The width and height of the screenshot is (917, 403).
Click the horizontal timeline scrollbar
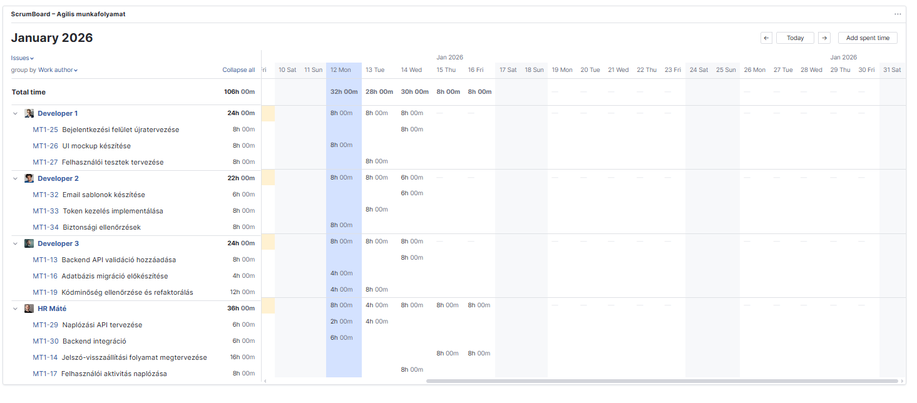click(662, 380)
